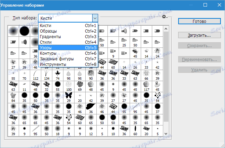Screen dimensions: 225x148
Task: Select the maple leaf brush 74
Action: point(58,76)
